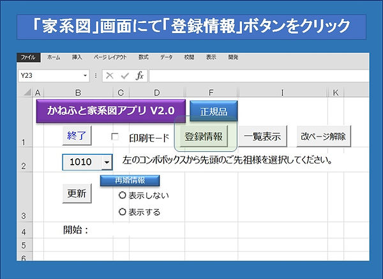Click inside the formula bar input
The height and width of the screenshot is (279, 383).
point(259,76)
